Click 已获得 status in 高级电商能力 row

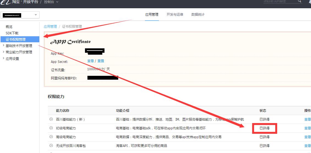point(265,137)
